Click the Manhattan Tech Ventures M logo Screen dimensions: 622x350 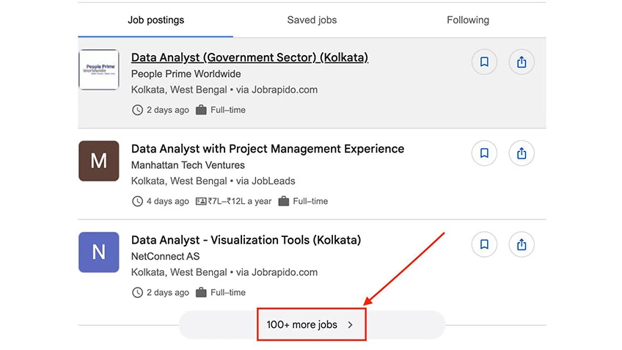click(99, 161)
